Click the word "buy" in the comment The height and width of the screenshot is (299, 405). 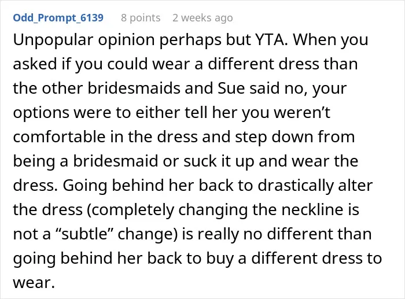(221, 258)
